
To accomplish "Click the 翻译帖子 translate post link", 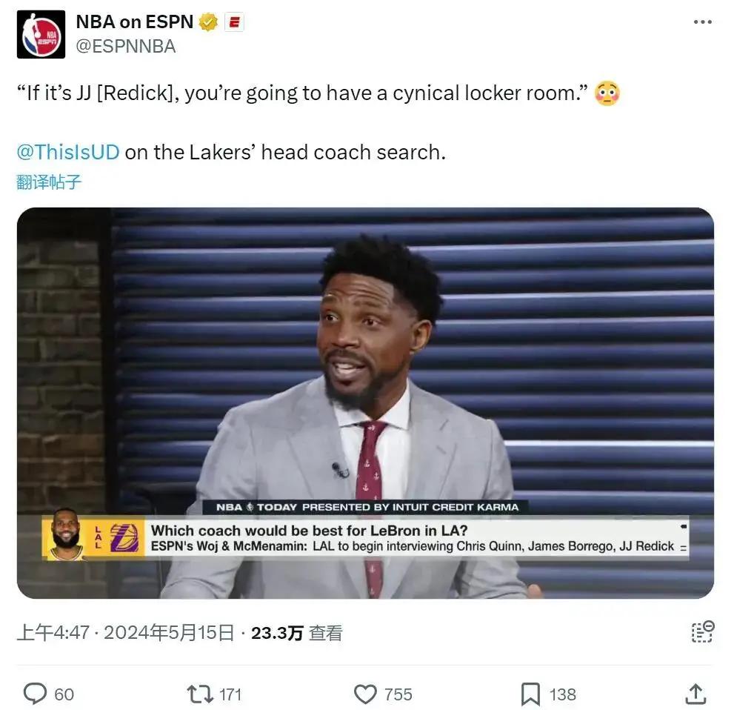I will (x=49, y=182).
